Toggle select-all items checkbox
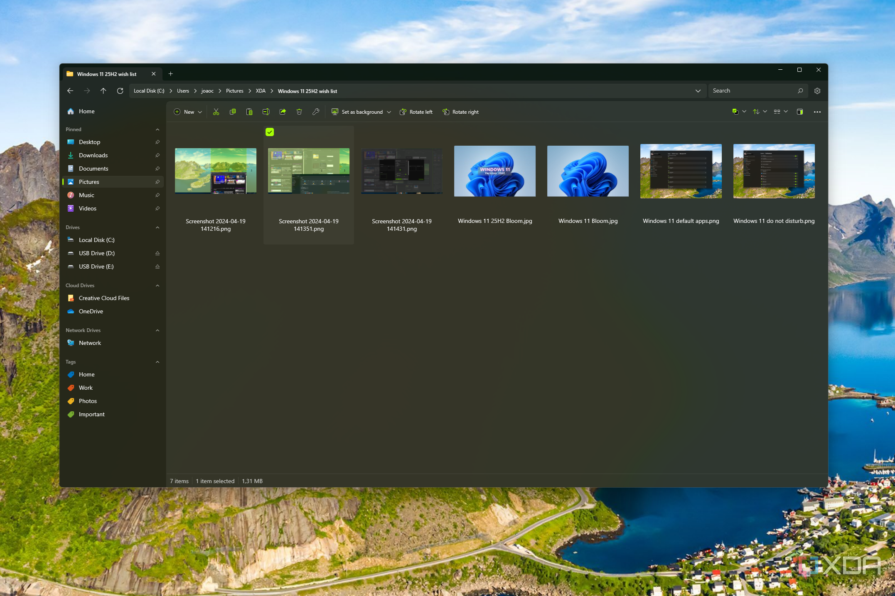Image resolution: width=895 pixels, height=596 pixels. (x=735, y=112)
